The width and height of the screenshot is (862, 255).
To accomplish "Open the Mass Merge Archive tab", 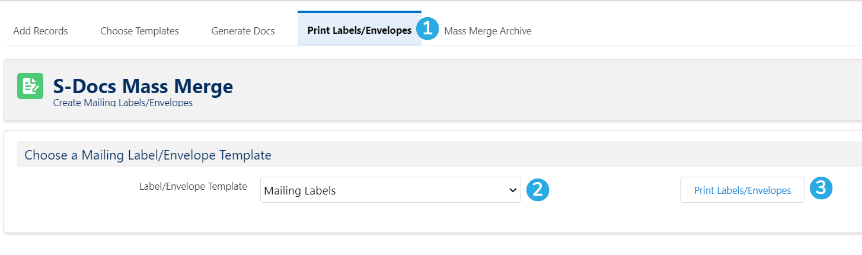I will (487, 31).
